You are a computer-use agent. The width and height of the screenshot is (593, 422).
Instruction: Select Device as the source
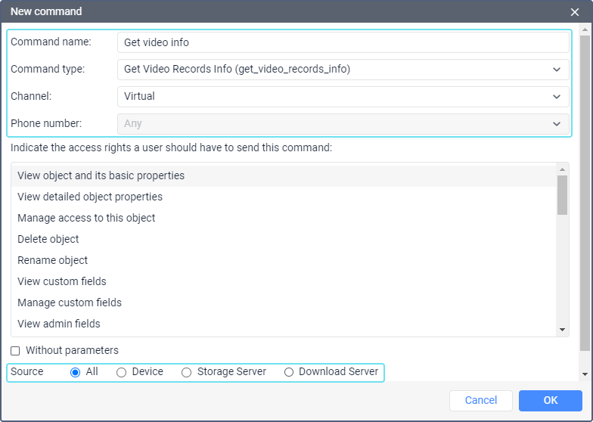pyautogui.click(x=122, y=372)
